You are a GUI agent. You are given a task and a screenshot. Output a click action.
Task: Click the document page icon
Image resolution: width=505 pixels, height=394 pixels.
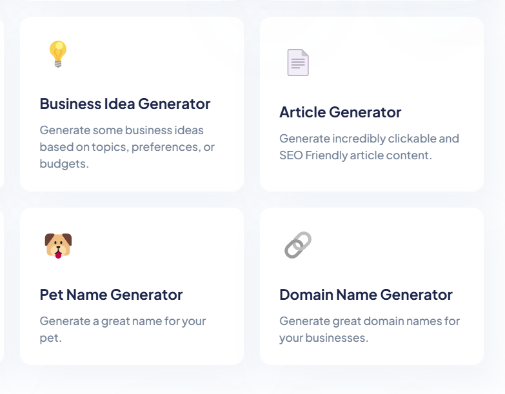(298, 63)
